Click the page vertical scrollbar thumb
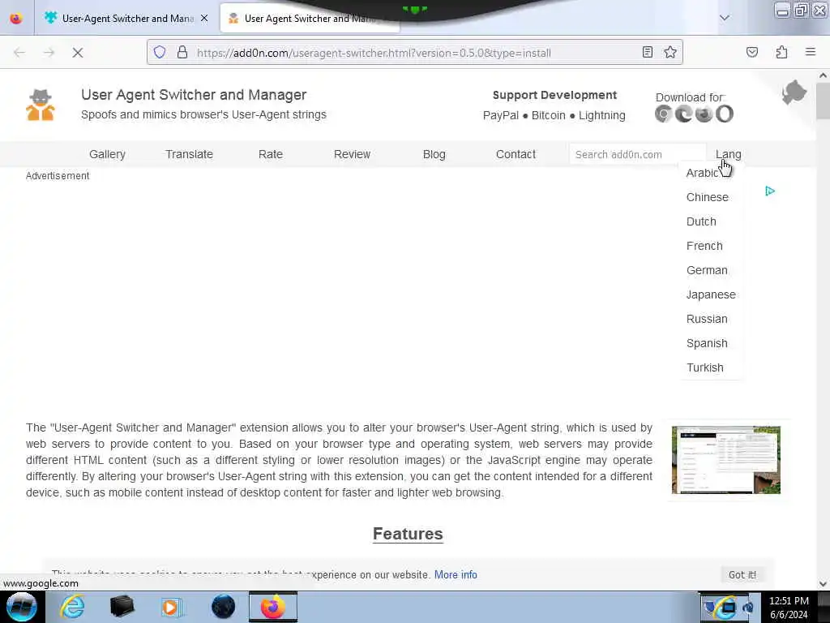Image resolution: width=830 pixels, height=623 pixels. click(x=823, y=101)
